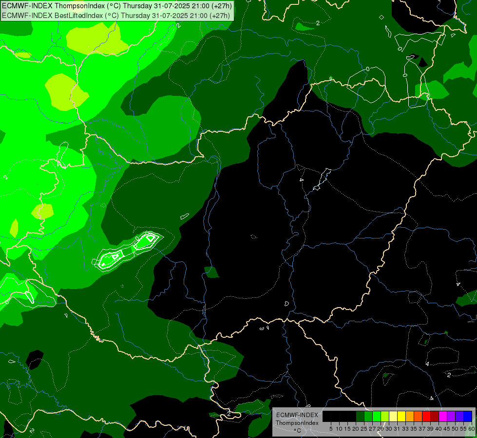The image size is (477, 438).
Task: Select the medium green 25–27 legend swatch
Action: (368, 416)
